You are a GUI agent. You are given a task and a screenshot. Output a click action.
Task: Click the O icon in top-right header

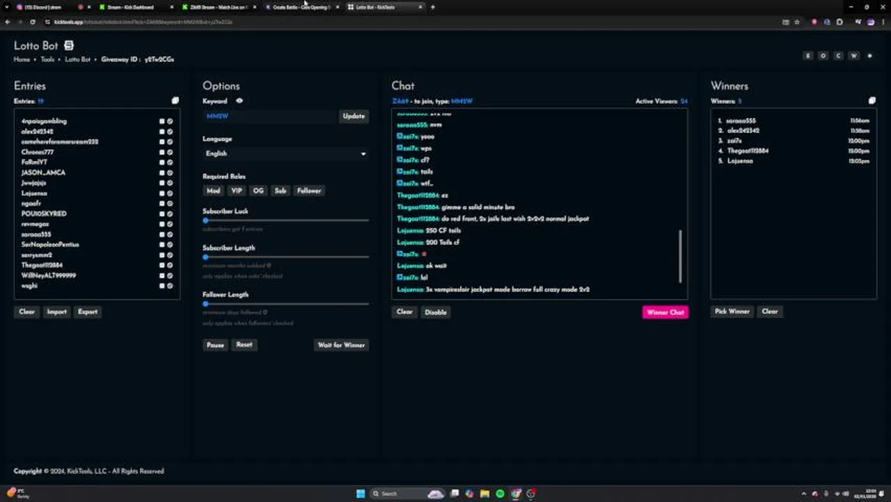click(823, 56)
